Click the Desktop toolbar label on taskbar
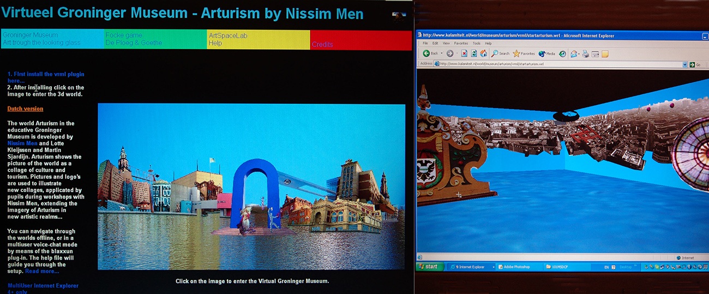The width and height of the screenshot is (709, 294). [625, 267]
